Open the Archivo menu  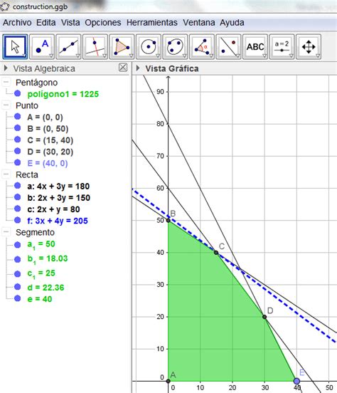point(17,23)
